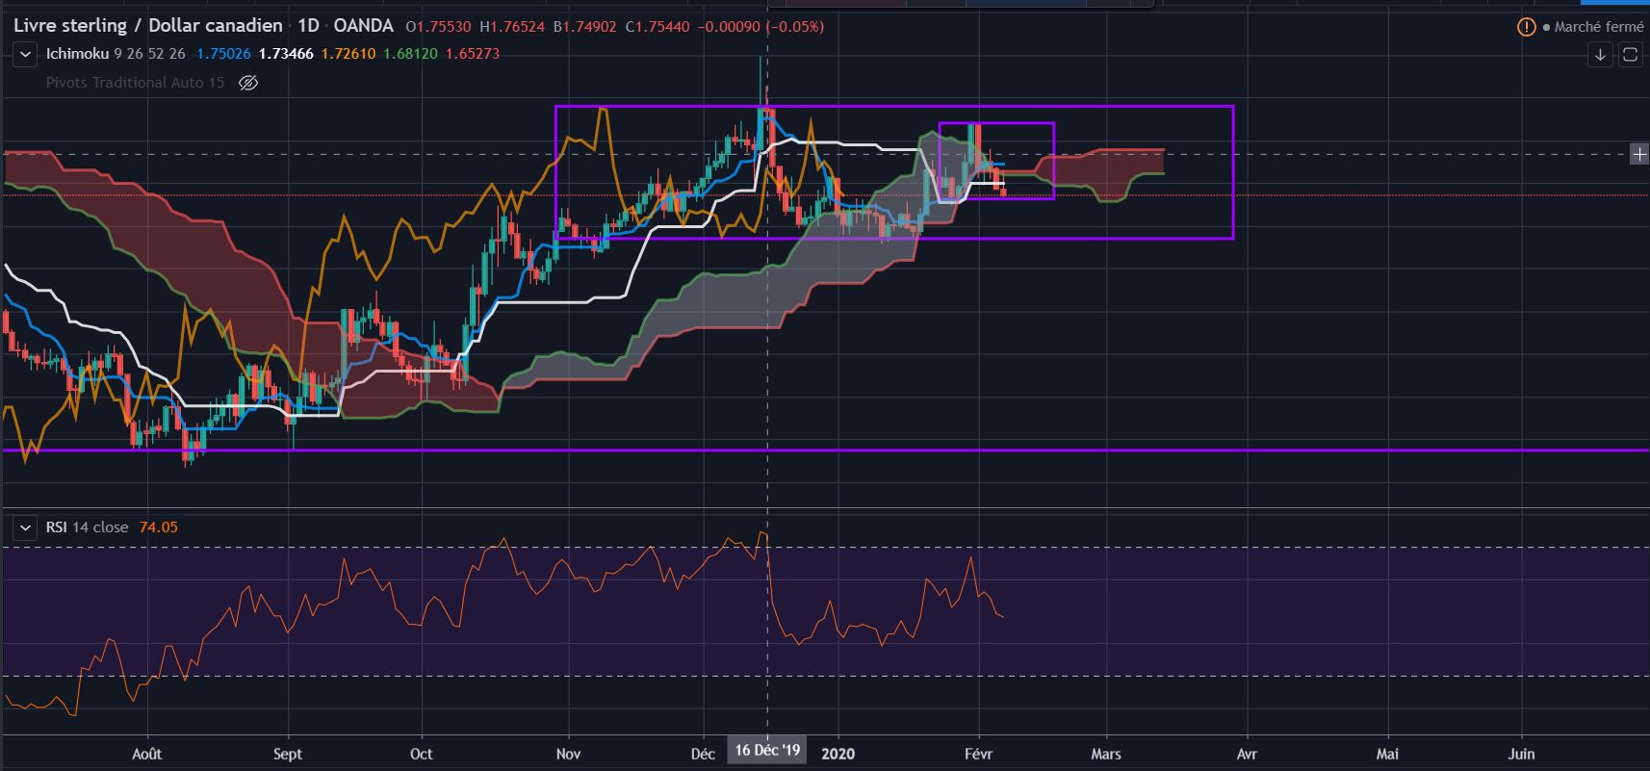Click the OANDA broker label
This screenshot has width=1650, height=771.
(x=364, y=26)
